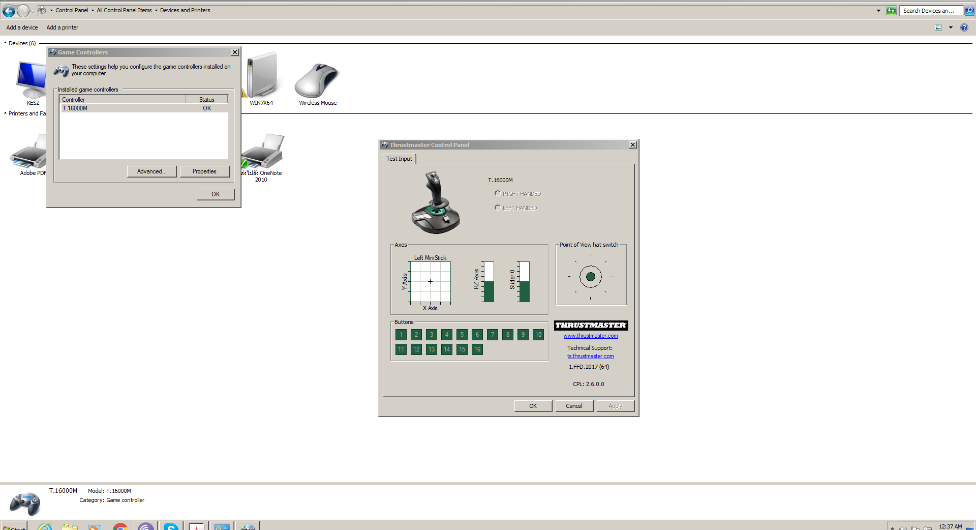Select the Test Input tab
The image size is (976, 530).
[399, 159]
